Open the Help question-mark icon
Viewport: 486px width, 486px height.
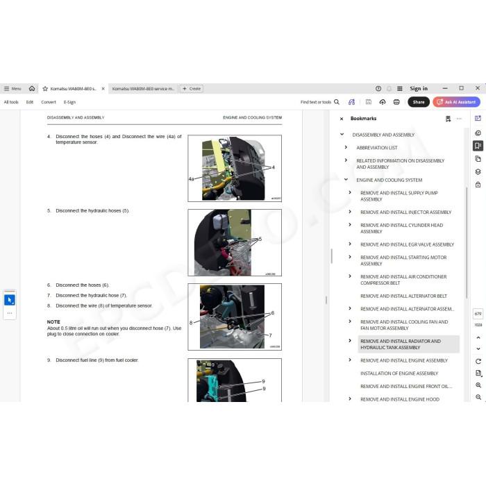coord(378,89)
